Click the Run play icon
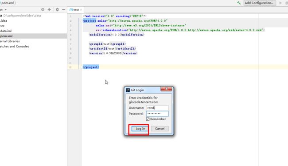This screenshot has width=288, height=166. coord(280,3)
